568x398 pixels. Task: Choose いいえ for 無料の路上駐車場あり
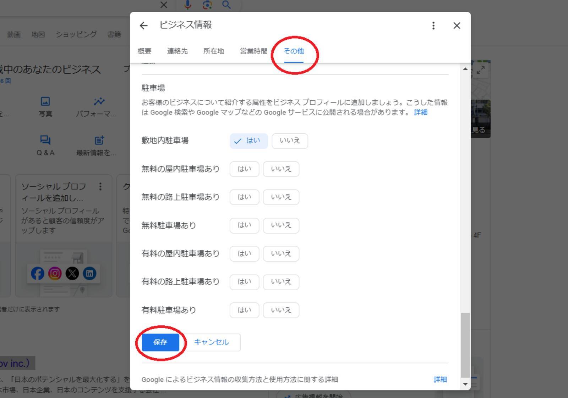pos(281,197)
